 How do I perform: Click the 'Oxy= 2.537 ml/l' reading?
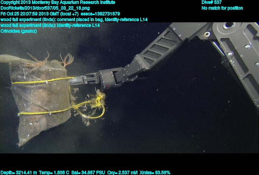coord(122,173)
